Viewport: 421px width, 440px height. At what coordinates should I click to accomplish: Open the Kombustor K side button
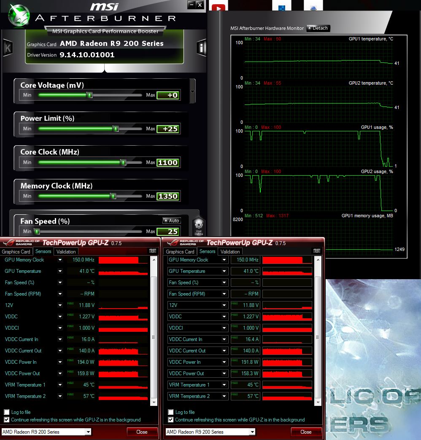tap(8, 48)
